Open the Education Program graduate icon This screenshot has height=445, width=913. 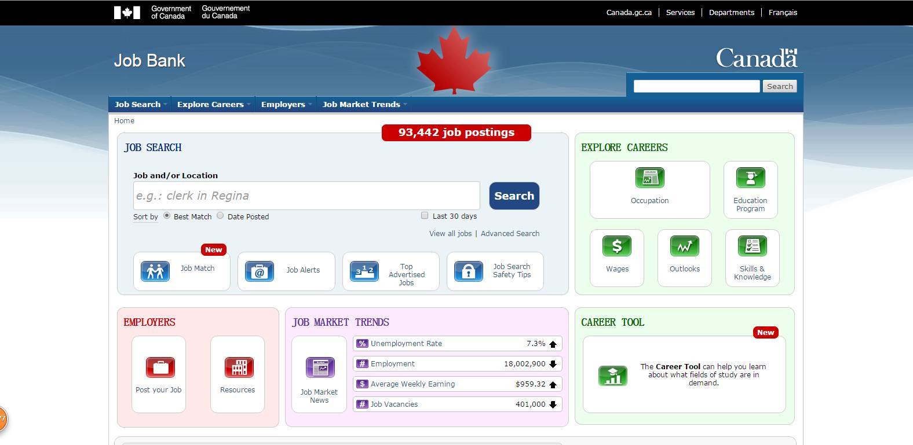click(750, 178)
